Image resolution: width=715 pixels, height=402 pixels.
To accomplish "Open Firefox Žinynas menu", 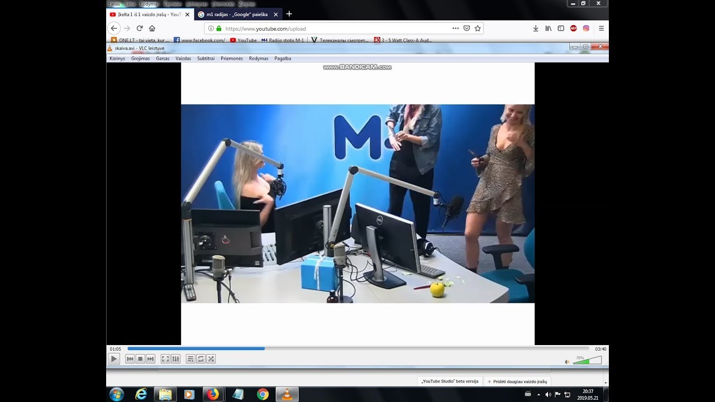I will (x=247, y=4).
